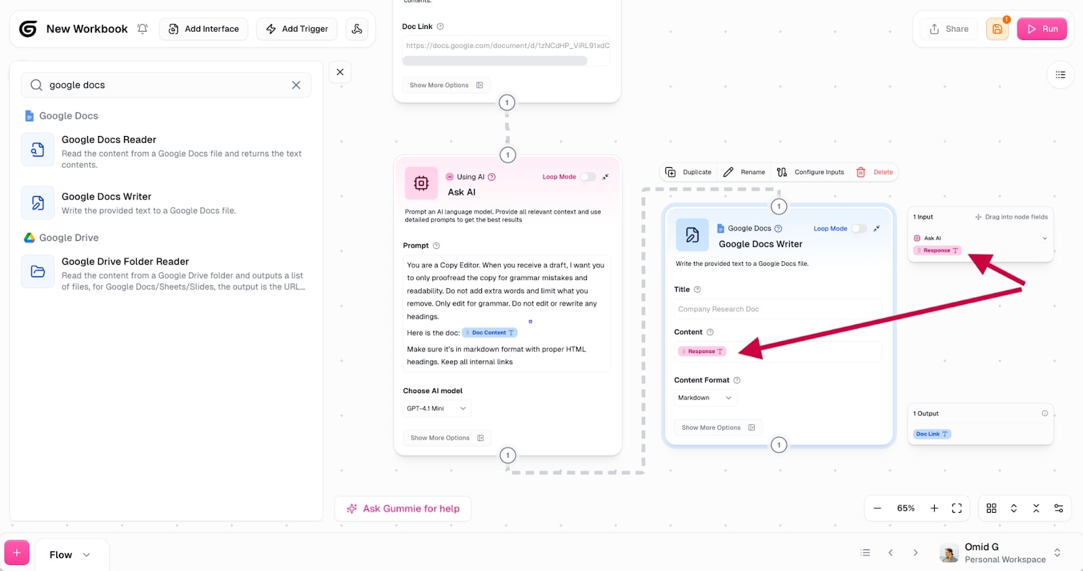Open Content Format Markdown dropdown
This screenshot has height=571, width=1083.
[705, 398]
